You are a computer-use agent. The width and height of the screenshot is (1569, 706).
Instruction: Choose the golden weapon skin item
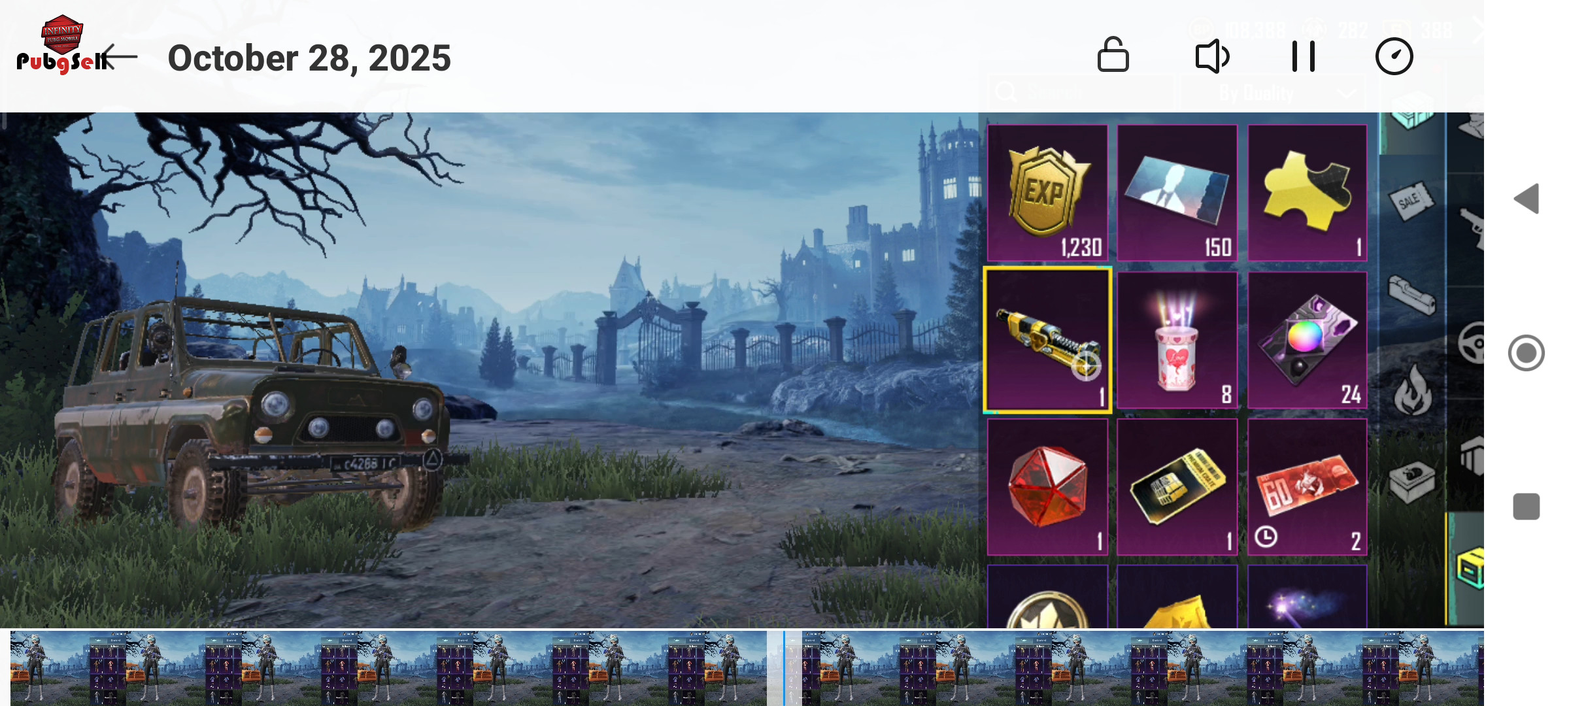pyautogui.click(x=1047, y=340)
